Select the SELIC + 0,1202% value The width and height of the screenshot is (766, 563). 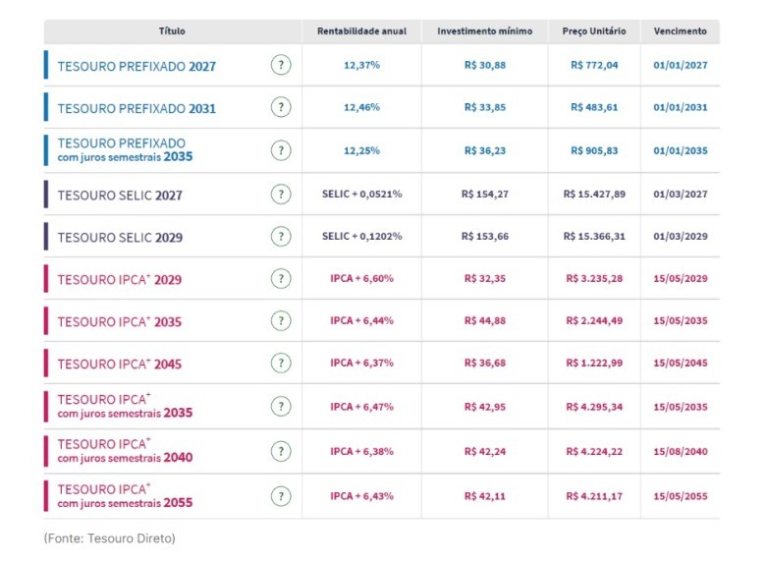(x=361, y=236)
